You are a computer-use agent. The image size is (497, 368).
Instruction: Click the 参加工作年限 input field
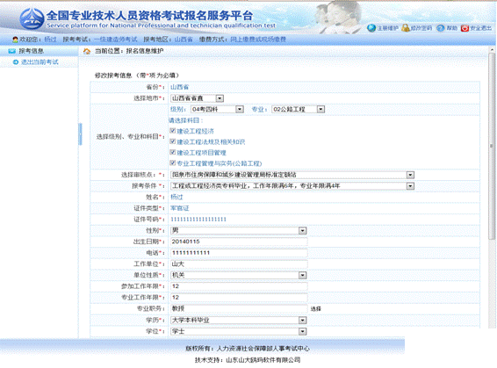(x=239, y=286)
